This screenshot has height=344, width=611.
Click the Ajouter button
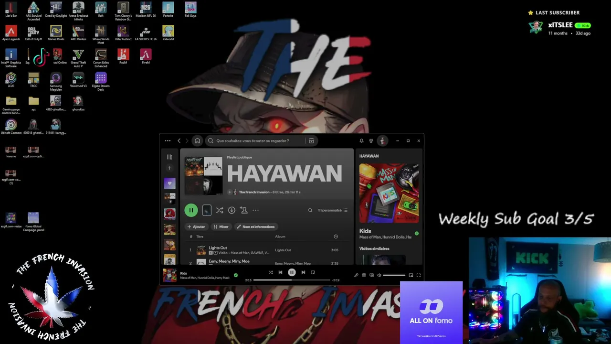point(196,227)
